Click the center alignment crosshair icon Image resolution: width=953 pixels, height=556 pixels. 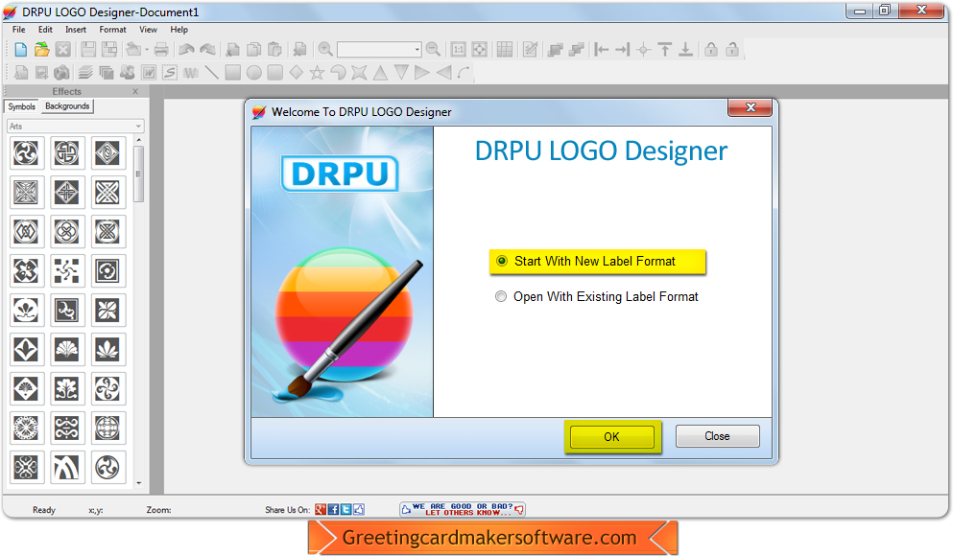pyautogui.click(x=644, y=50)
